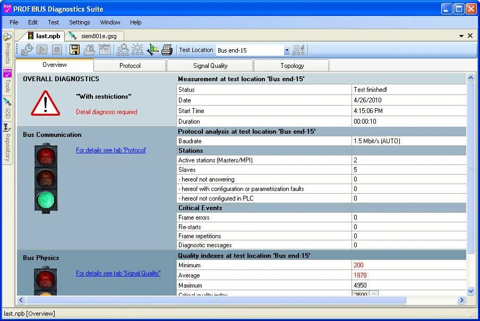Open the GSD side panel
Image resolution: width=480 pixels, height=321 pixels.
click(x=7, y=109)
